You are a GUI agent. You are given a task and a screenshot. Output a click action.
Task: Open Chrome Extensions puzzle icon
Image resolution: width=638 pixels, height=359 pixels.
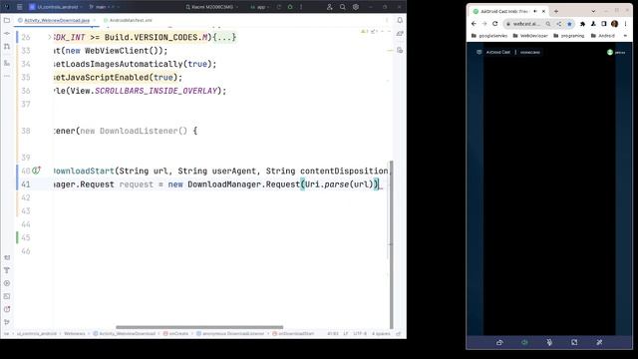pyautogui.click(x=582, y=24)
